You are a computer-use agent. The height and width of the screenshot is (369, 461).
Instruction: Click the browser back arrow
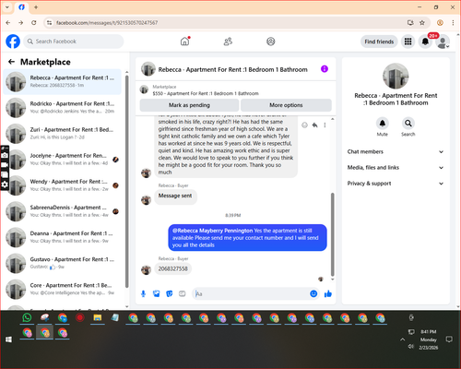[x=8, y=22]
